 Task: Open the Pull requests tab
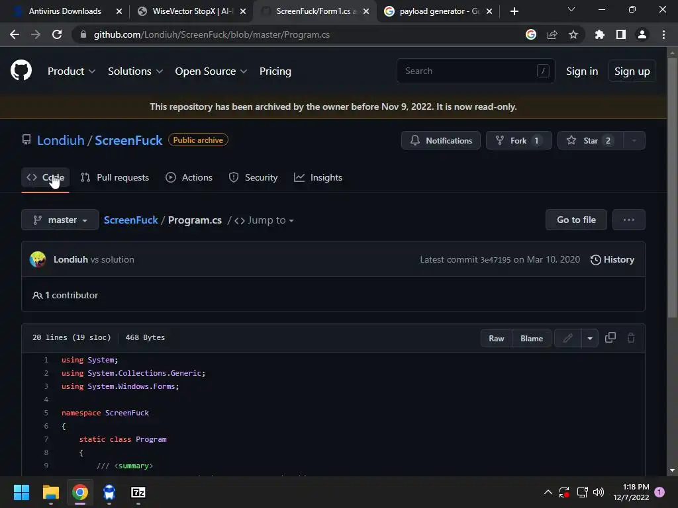tap(115, 177)
